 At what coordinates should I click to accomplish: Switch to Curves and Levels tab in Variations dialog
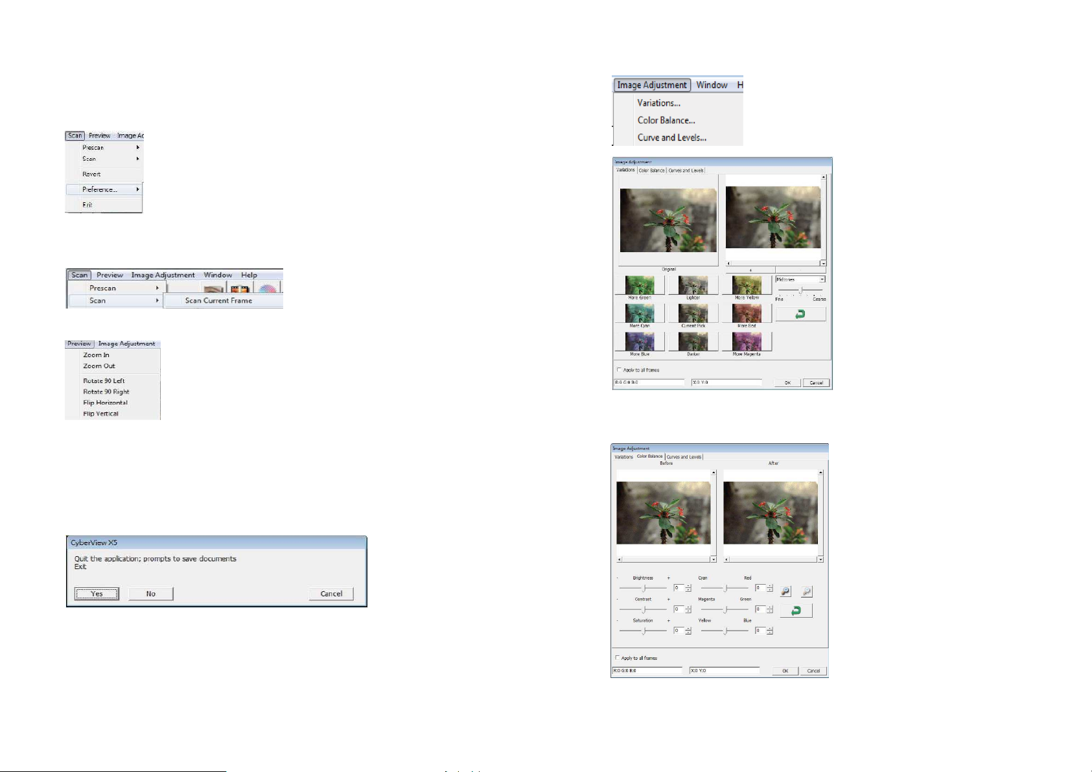686,170
